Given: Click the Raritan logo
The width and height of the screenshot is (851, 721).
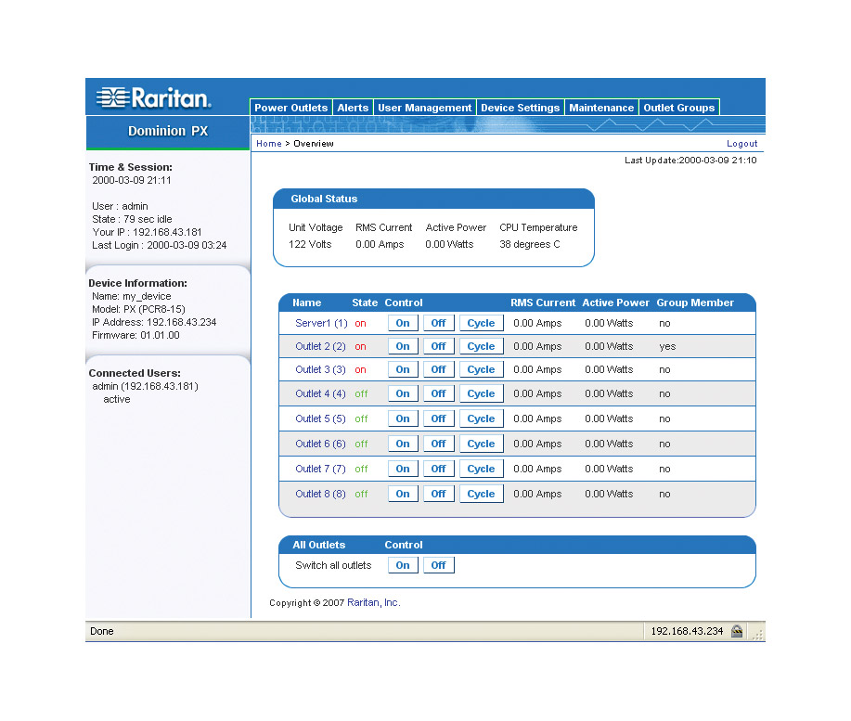Looking at the screenshot, I should [154, 97].
